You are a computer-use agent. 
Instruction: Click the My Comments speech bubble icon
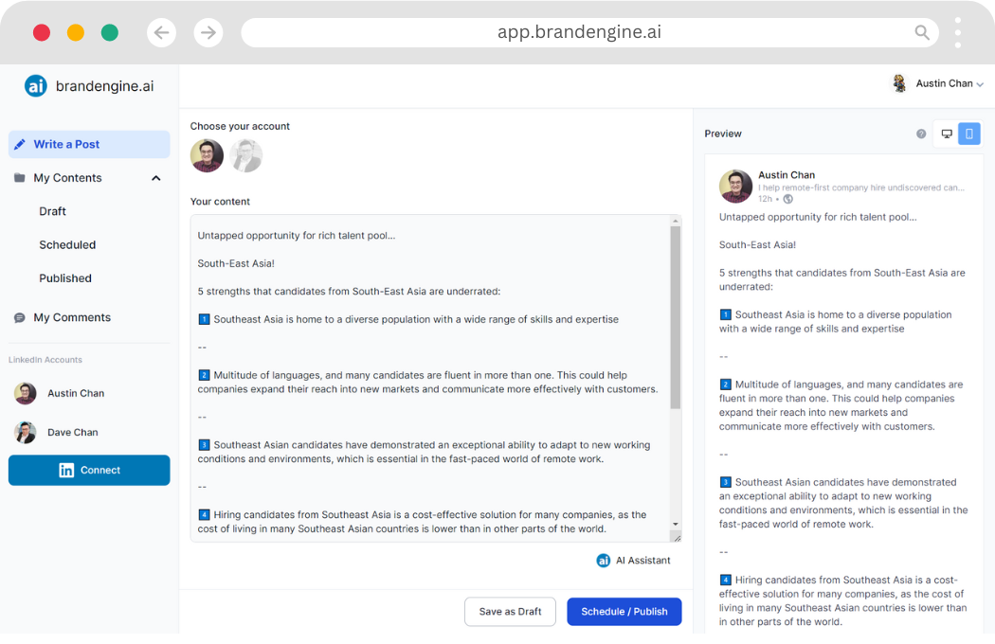coord(20,318)
